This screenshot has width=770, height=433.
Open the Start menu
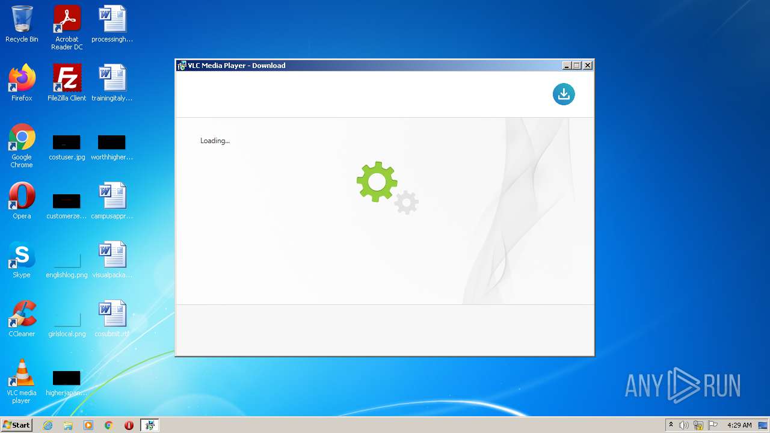tap(17, 425)
